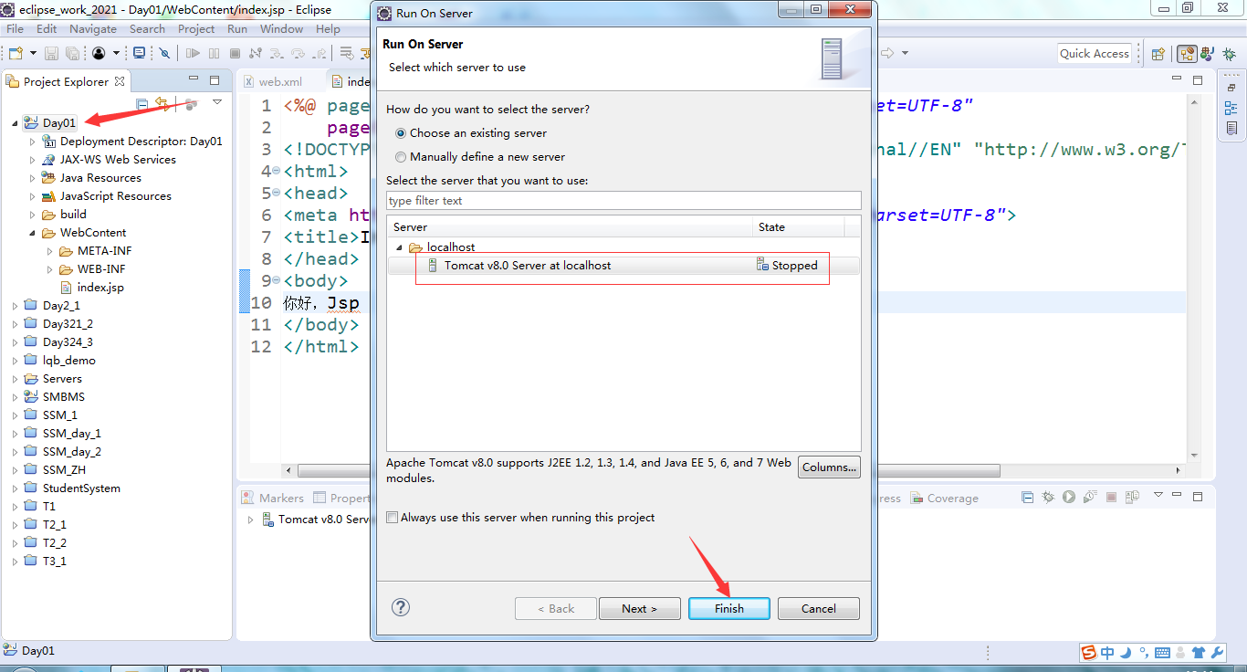The image size is (1247, 672).
Task: Click the Save All icon in toolbar
Action: point(72,54)
